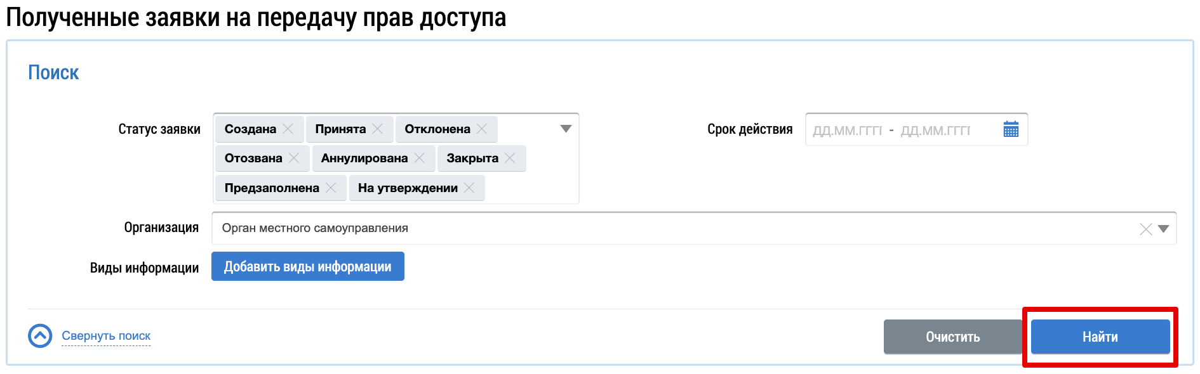The height and width of the screenshot is (374, 1200).
Task: Click the start date input field
Action: coord(847,130)
